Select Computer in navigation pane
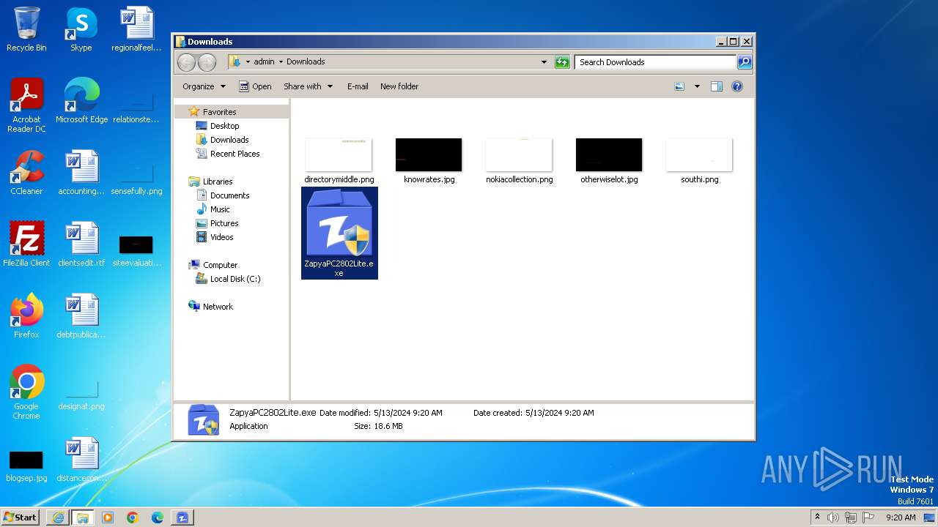This screenshot has height=527, width=938. coord(220,265)
